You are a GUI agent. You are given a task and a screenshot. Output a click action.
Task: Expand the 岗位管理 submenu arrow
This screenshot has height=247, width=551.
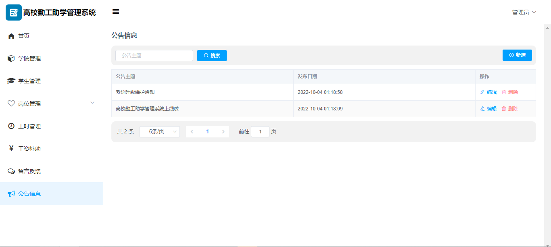coord(92,103)
